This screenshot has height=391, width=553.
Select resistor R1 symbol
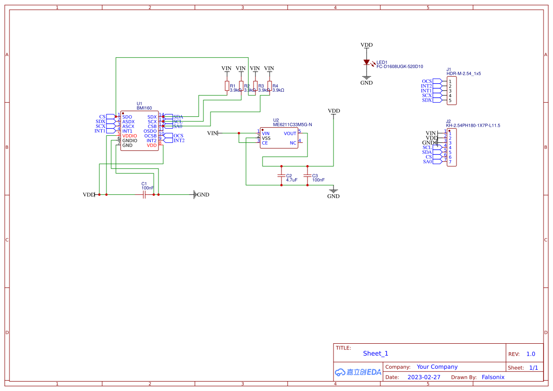(x=227, y=86)
